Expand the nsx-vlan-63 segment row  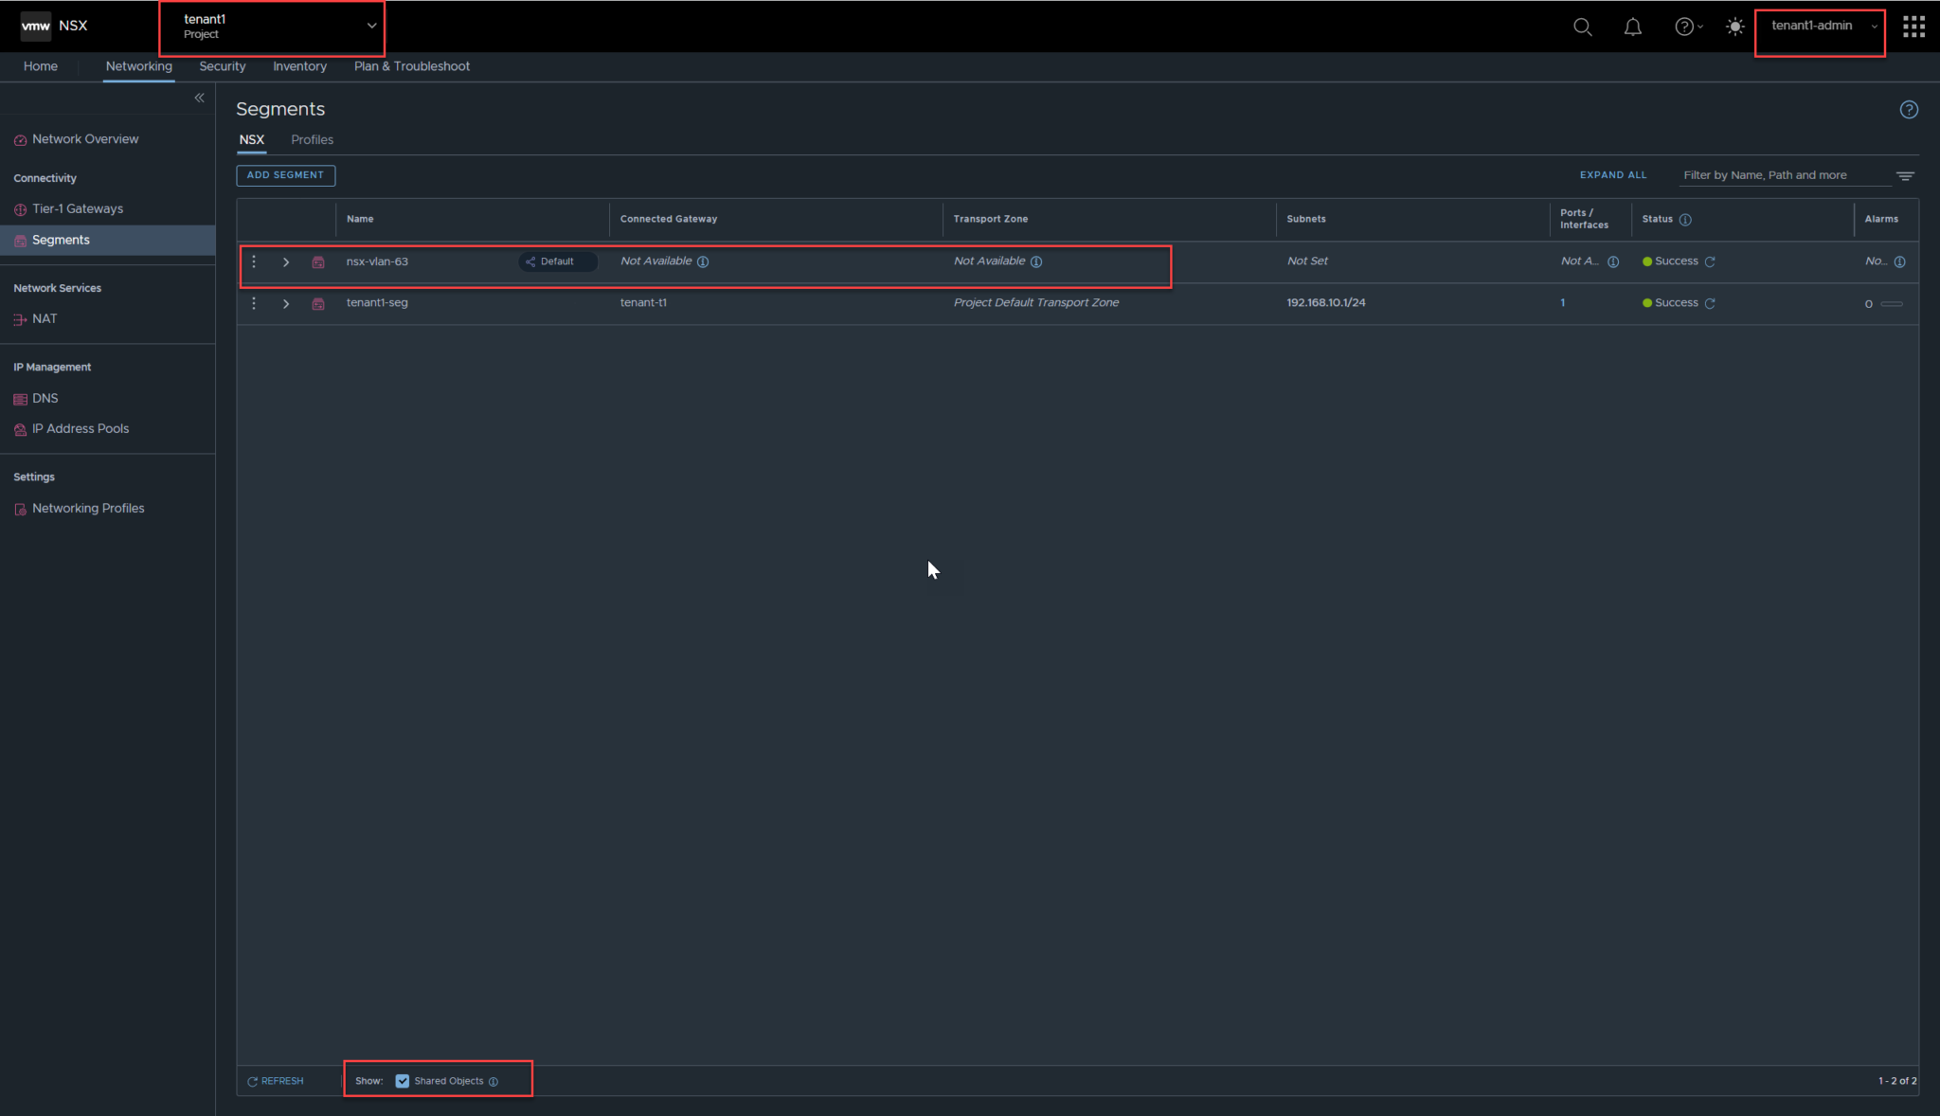[x=286, y=262]
